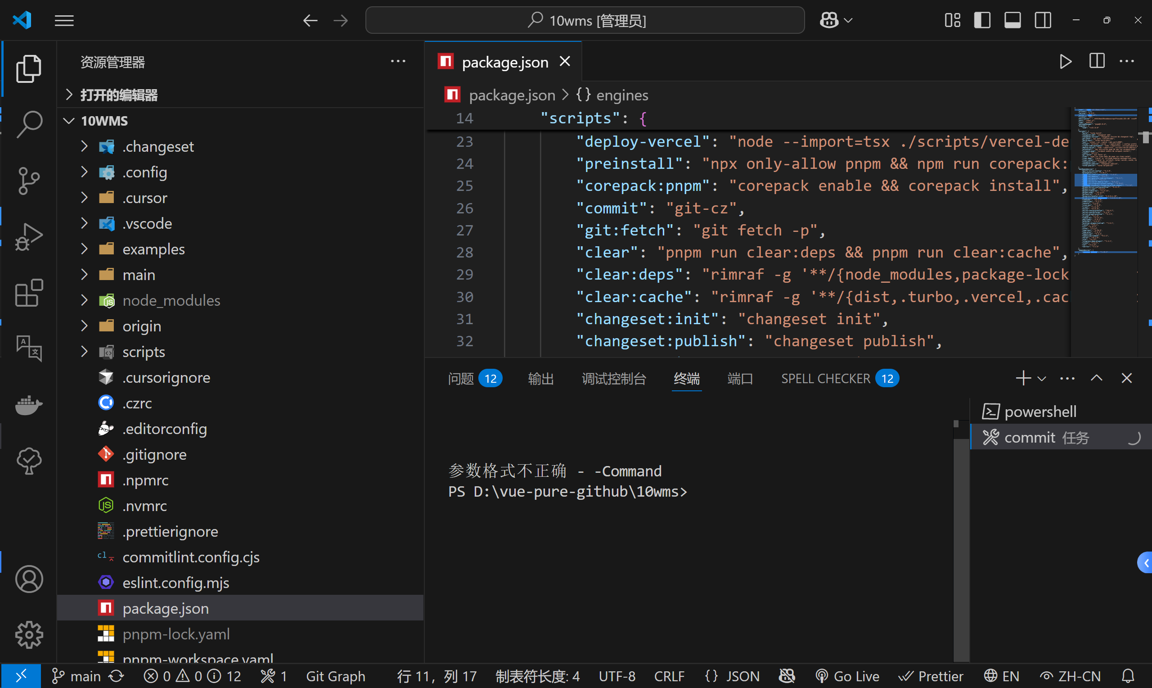1152x688 pixels.
Task: Open Explorer panel More Actions ellipsis
Action: [x=398, y=61]
